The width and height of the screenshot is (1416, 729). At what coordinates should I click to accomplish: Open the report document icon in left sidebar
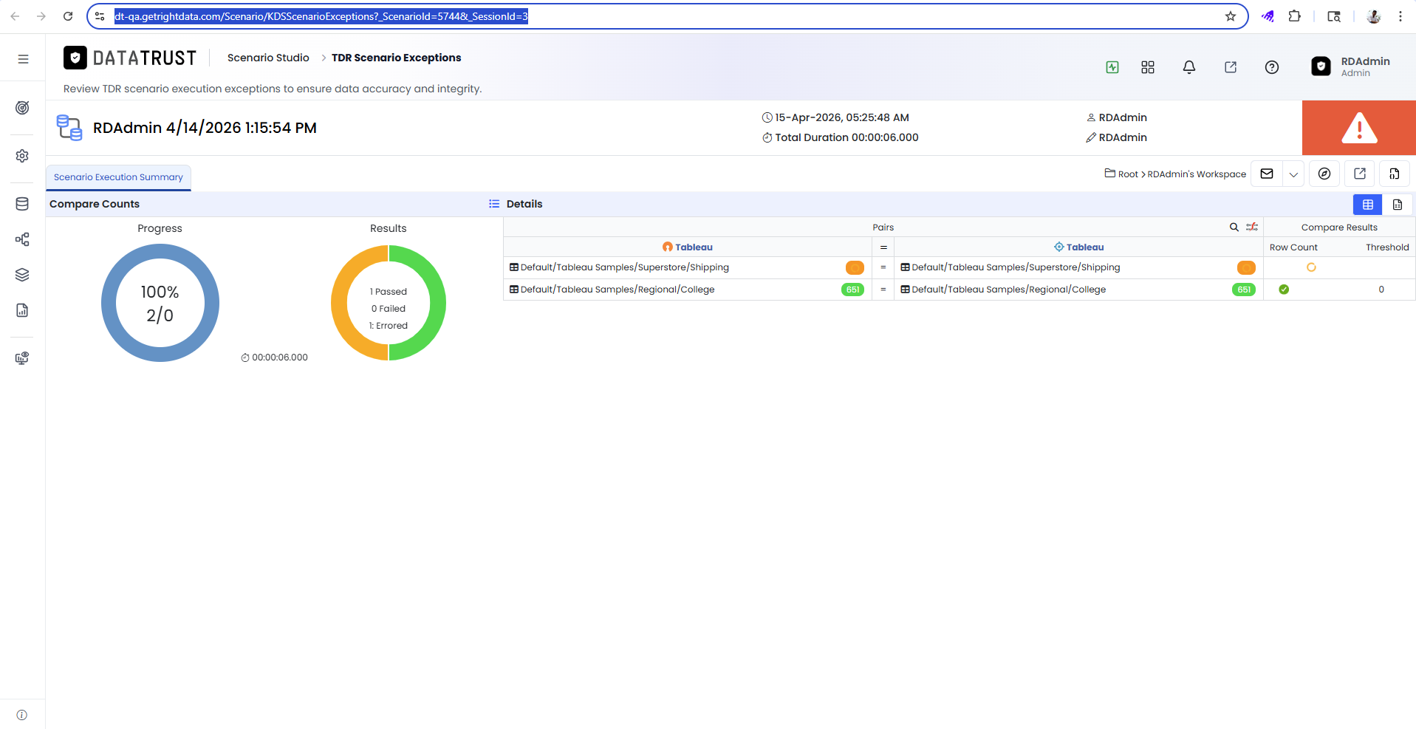tap(23, 310)
